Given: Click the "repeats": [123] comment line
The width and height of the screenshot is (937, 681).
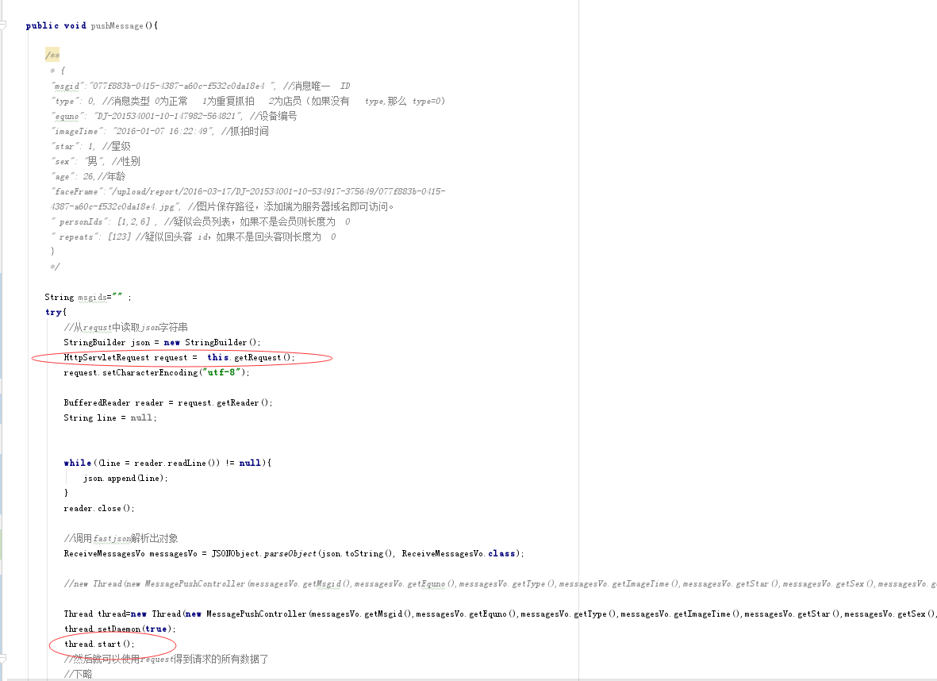Looking at the screenshot, I should [x=194, y=237].
